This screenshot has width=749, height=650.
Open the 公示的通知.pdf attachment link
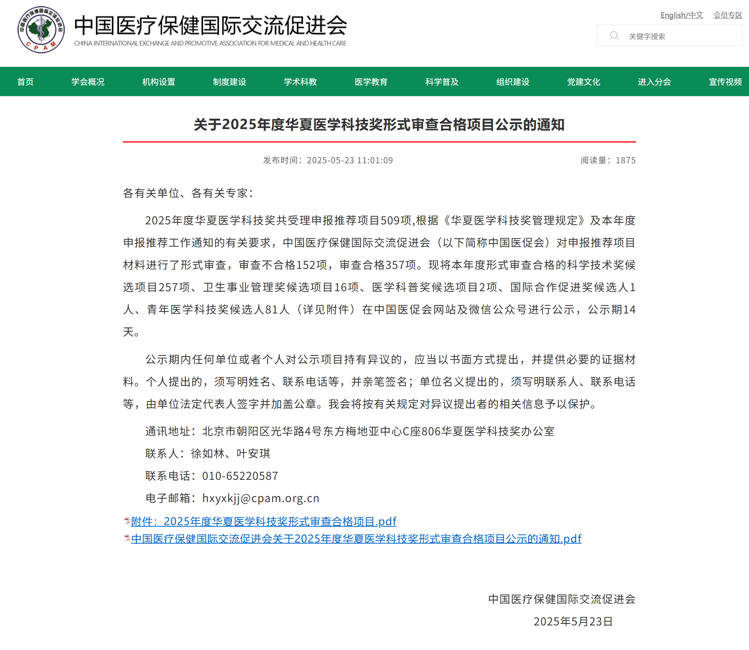click(x=356, y=539)
